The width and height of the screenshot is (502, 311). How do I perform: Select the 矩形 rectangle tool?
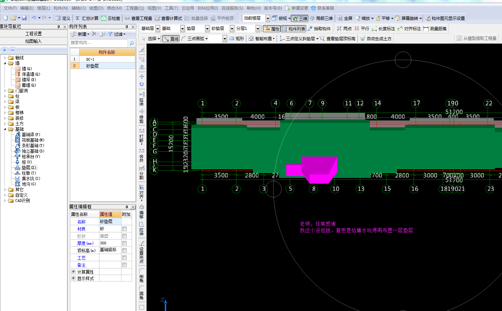click(x=236, y=38)
